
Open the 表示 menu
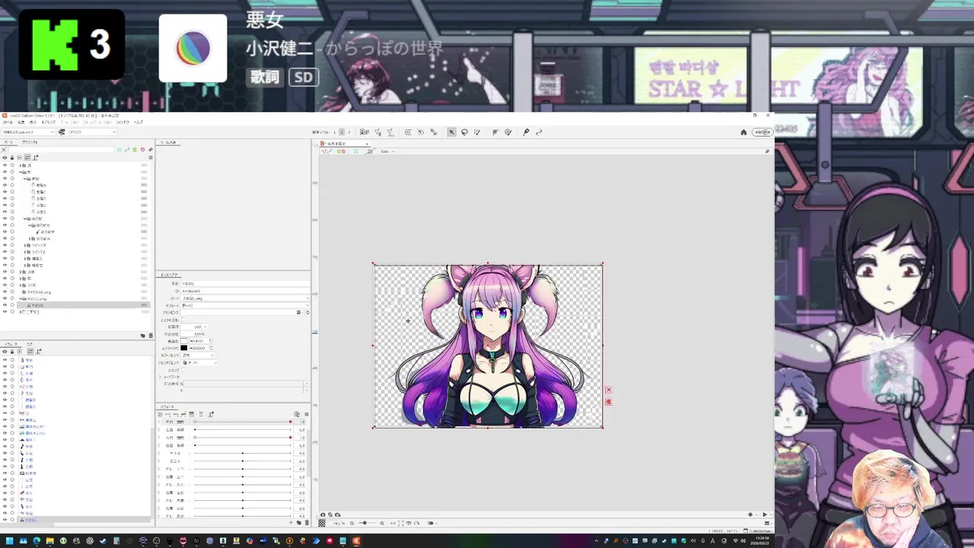pyautogui.click(x=33, y=122)
